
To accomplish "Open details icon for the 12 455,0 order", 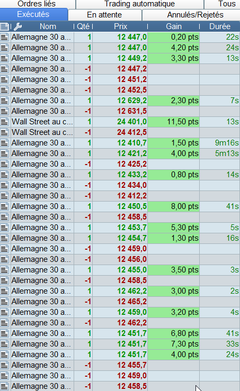I will click(4, 270).
